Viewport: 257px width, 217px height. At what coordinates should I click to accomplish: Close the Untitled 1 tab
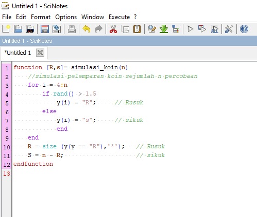pyautogui.click(x=40, y=53)
